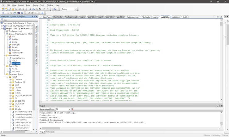229x137 pixels.
Task: Open the Show output from dropdown
Action: pos(69,109)
